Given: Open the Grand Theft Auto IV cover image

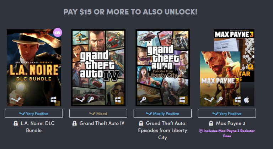Looking at the screenshot, I should point(98,68).
